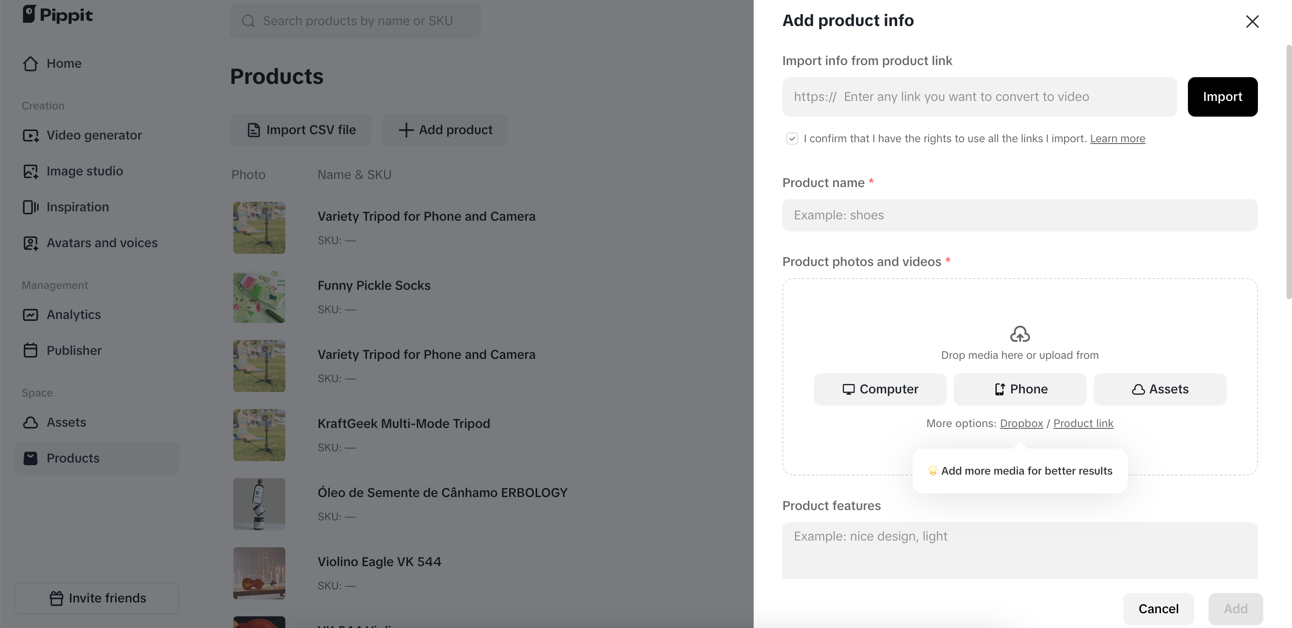1292x628 pixels.
Task: Open Assets in the Space section
Action: point(66,423)
